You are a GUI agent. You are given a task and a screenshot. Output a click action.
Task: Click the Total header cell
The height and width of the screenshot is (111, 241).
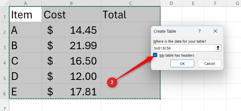[x=131, y=14]
